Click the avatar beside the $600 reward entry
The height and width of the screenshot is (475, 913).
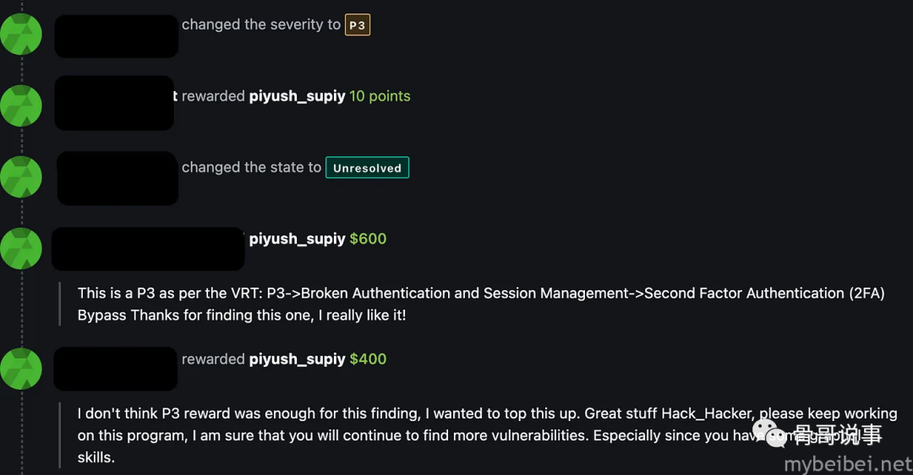(21, 248)
